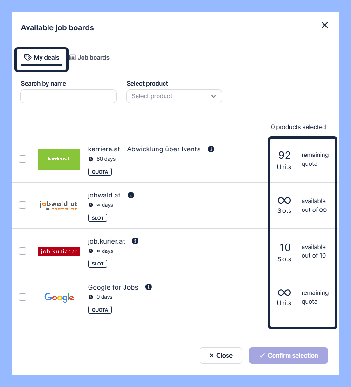
Task: Click the jobwald.at logo
Action: (59, 205)
